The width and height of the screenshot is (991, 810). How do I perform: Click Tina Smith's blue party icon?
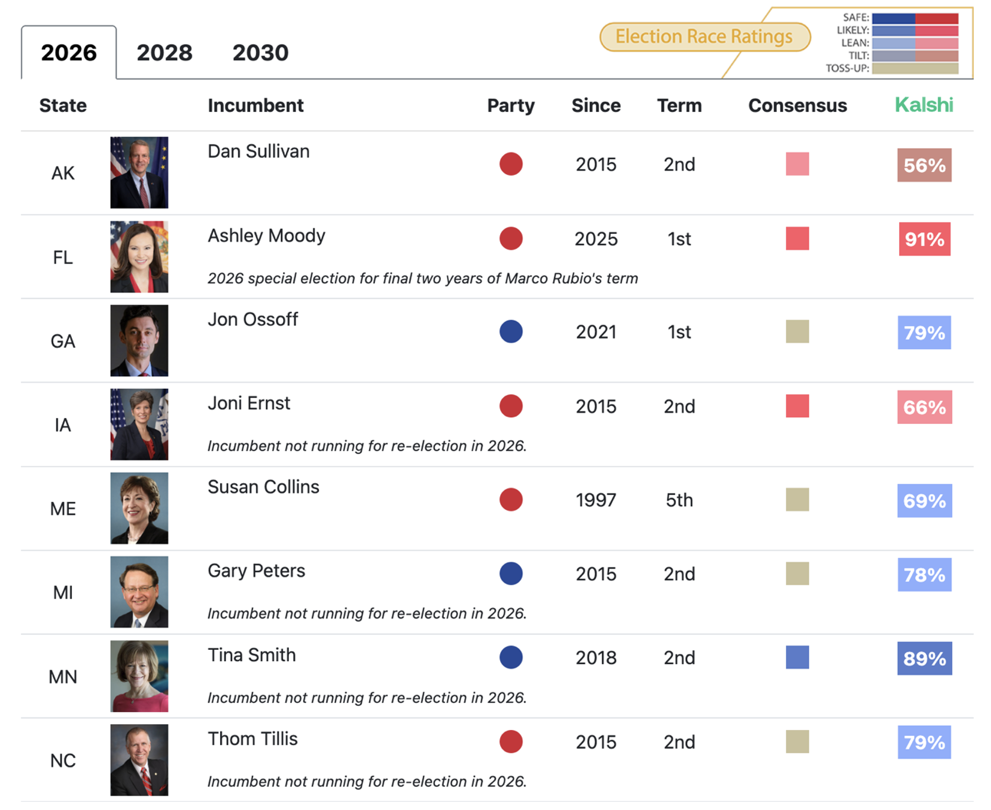(511, 658)
